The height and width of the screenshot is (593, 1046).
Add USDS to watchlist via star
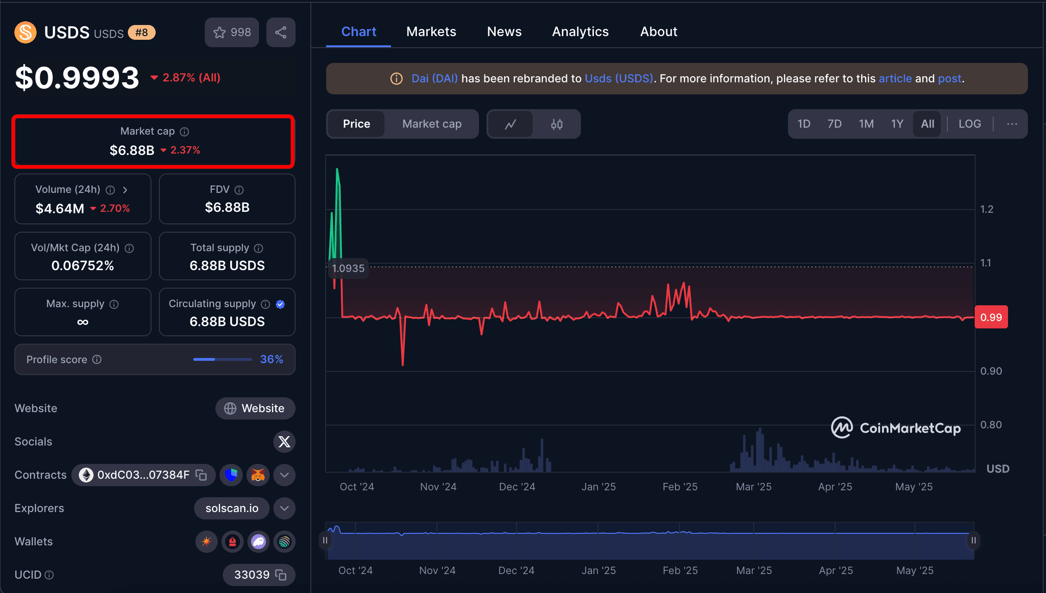pyautogui.click(x=232, y=32)
